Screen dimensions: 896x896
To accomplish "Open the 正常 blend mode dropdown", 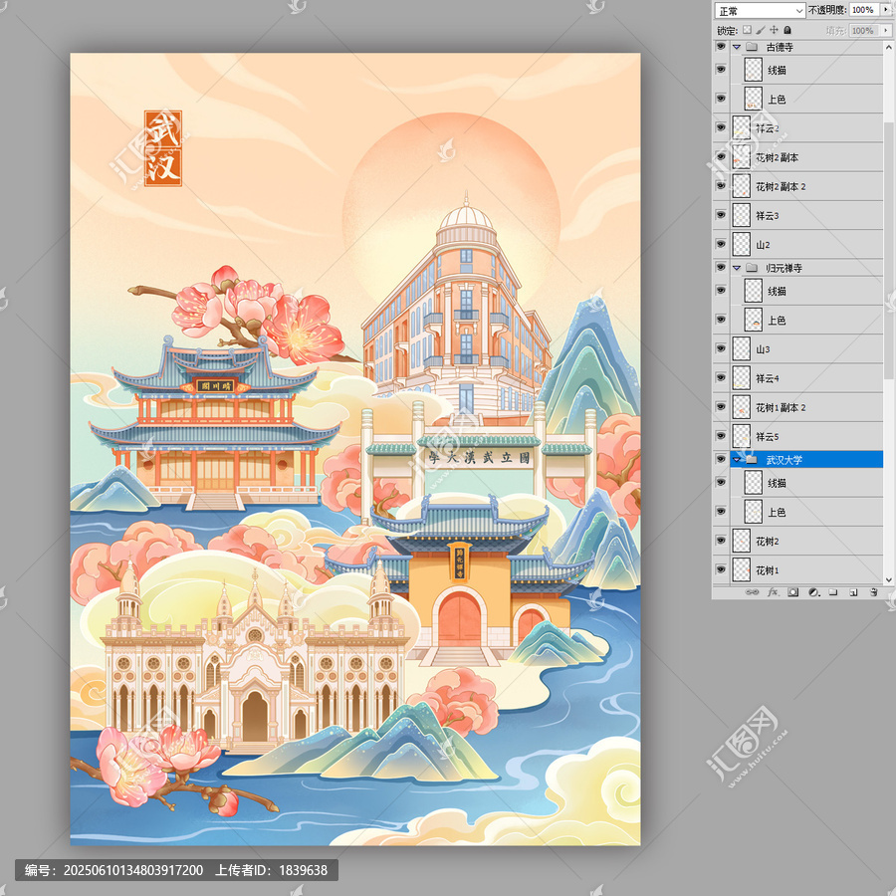I will tap(760, 10).
